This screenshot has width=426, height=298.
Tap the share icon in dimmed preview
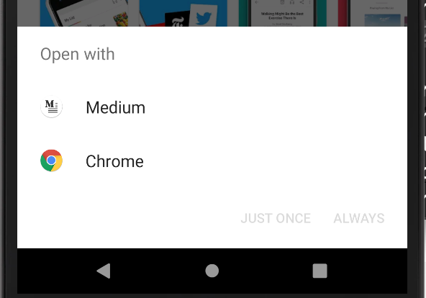pos(302,2)
